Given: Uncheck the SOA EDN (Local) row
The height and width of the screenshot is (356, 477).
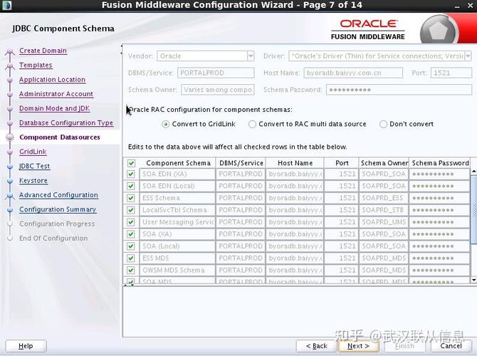Looking at the screenshot, I should [x=131, y=186].
